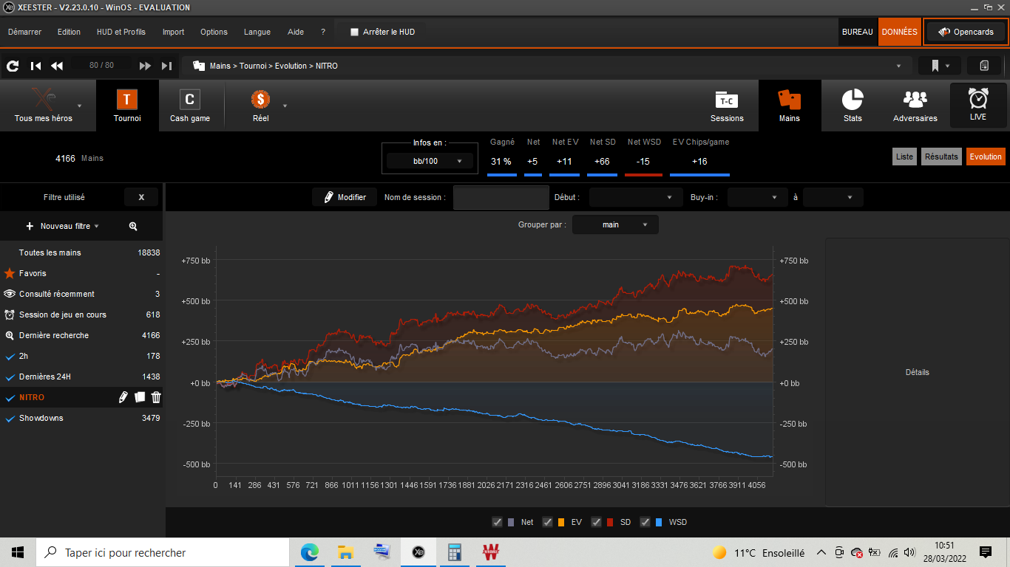Click the Tous mes héros crossed-clubs icon
Viewport: 1010px width, 567px height.
[43, 98]
